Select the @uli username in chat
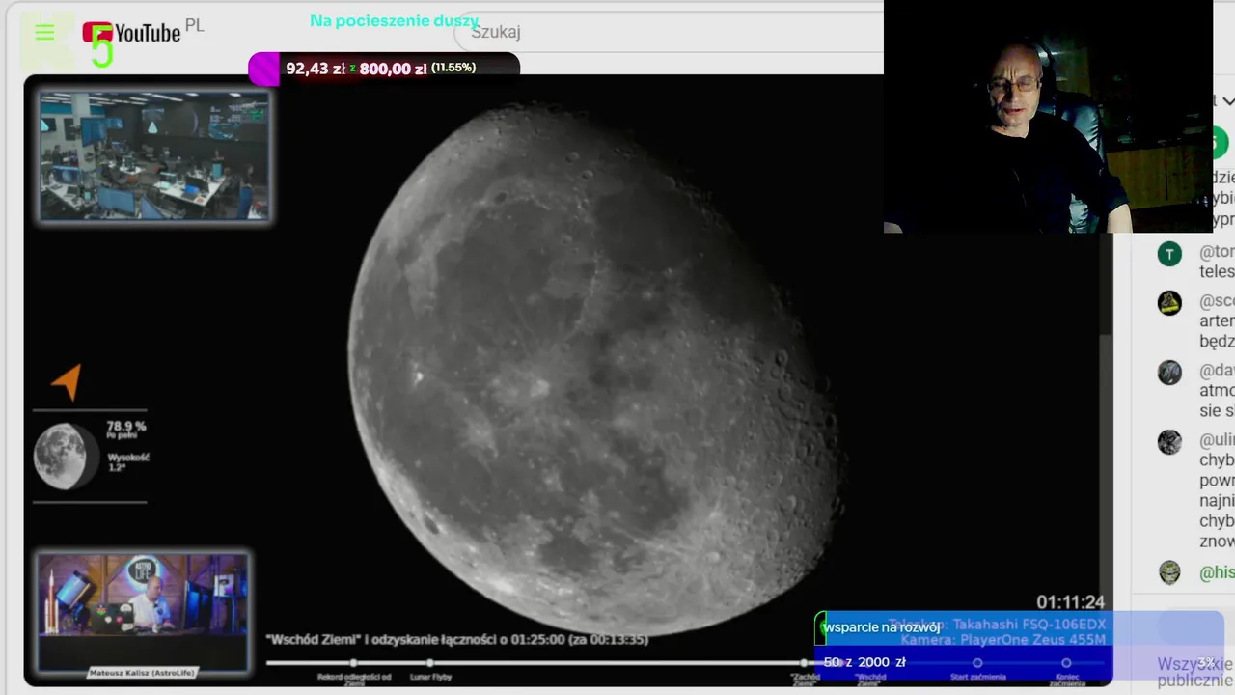 (x=1217, y=439)
